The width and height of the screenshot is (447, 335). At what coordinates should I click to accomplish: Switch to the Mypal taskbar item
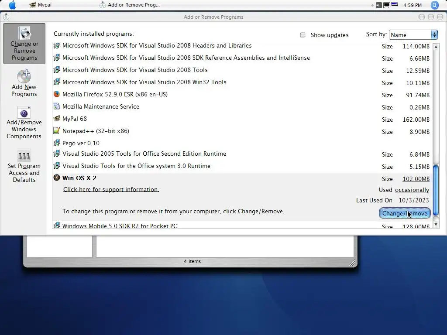click(41, 5)
